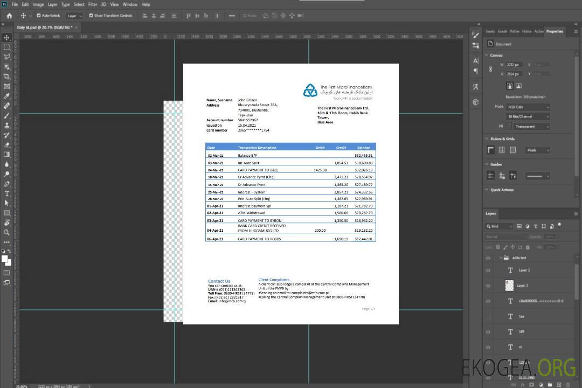Select the Lasso tool
Image resolution: width=582 pixels, height=388 pixels.
pos(6,57)
